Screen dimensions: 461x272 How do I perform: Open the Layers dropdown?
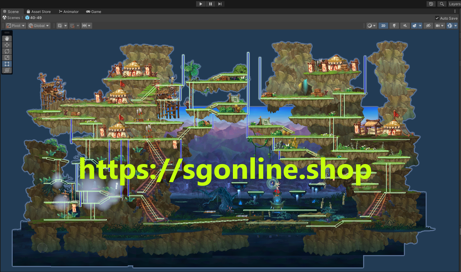(x=454, y=4)
